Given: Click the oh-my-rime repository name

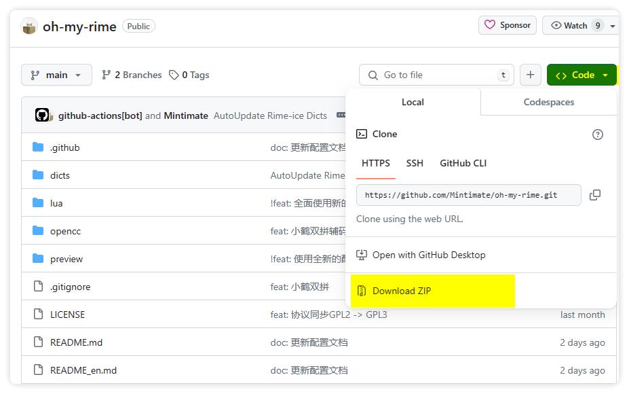Looking at the screenshot, I should 79,26.
